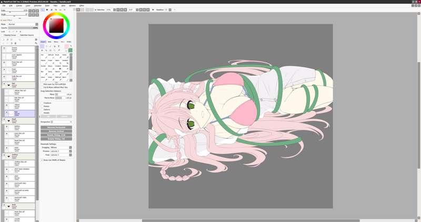Toggle Keep Line Width of Shapes
The width and height of the screenshot is (421, 222).
click(x=42, y=160)
